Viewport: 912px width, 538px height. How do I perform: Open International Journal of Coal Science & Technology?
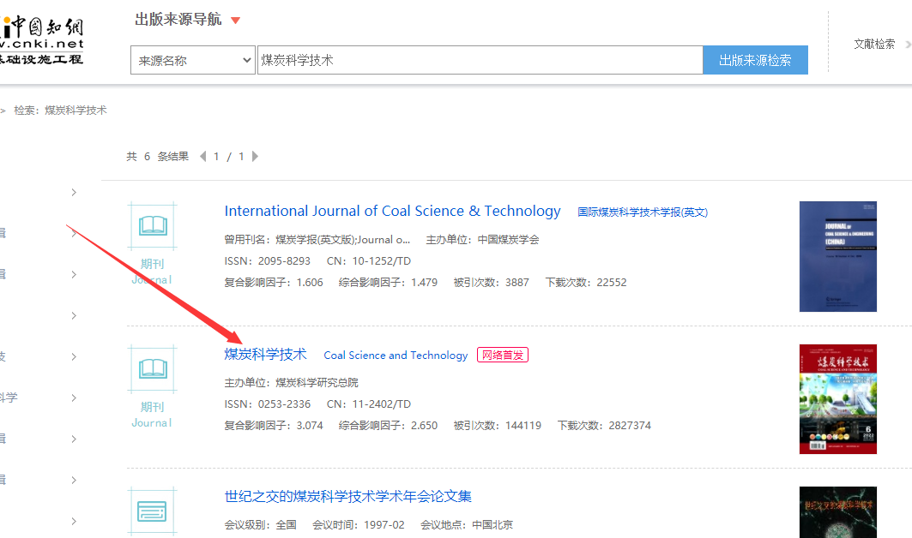tap(393, 211)
